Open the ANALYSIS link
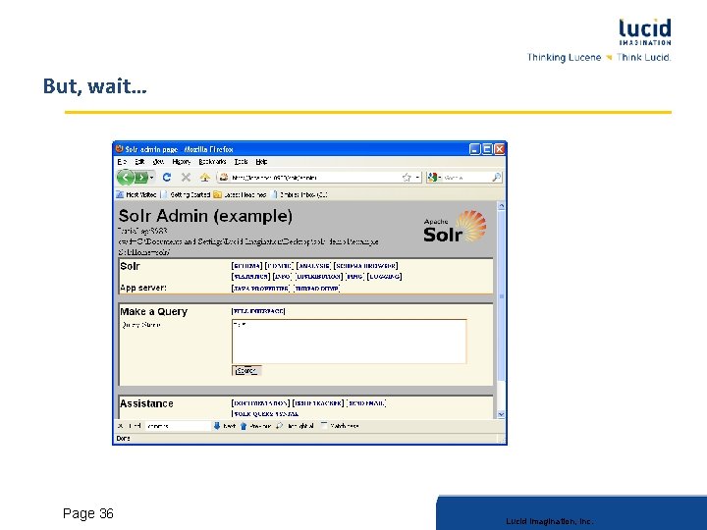The width and height of the screenshot is (707, 530). pyautogui.click(x=313, y=266)
